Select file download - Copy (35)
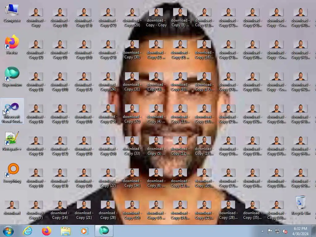This screenshot has height=237, width=316. tap(132, 210)
